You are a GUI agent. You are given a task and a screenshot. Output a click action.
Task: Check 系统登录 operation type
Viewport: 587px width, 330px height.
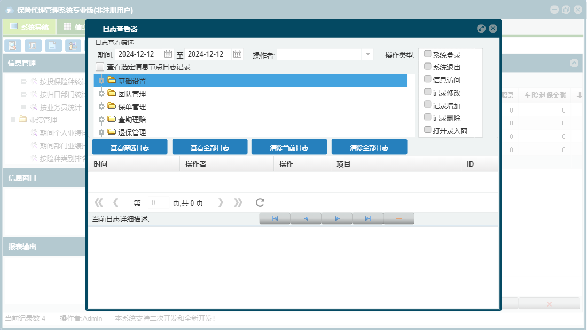tap(427, 54)
